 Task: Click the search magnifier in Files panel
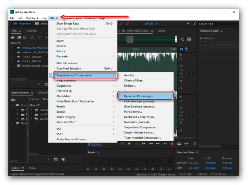pos(46,37)
